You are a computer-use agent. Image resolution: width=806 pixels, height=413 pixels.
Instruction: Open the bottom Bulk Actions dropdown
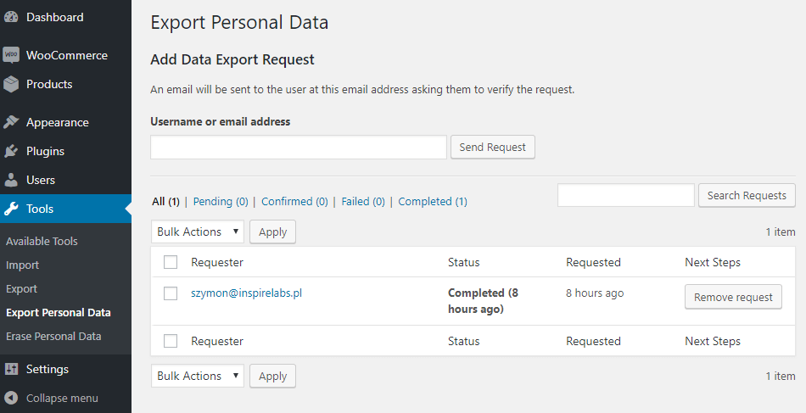click(198, 376)
